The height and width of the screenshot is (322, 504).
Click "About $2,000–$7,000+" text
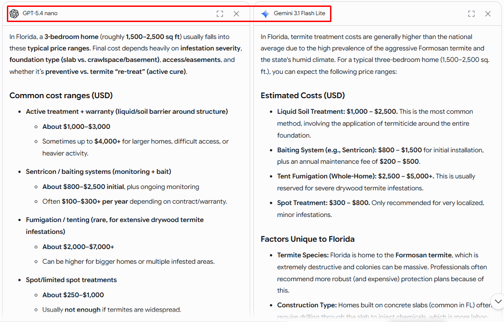(78, 247)
